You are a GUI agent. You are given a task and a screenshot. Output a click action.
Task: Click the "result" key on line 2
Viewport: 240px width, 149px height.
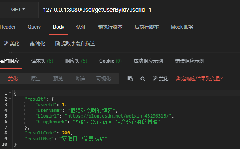[35, 99]
